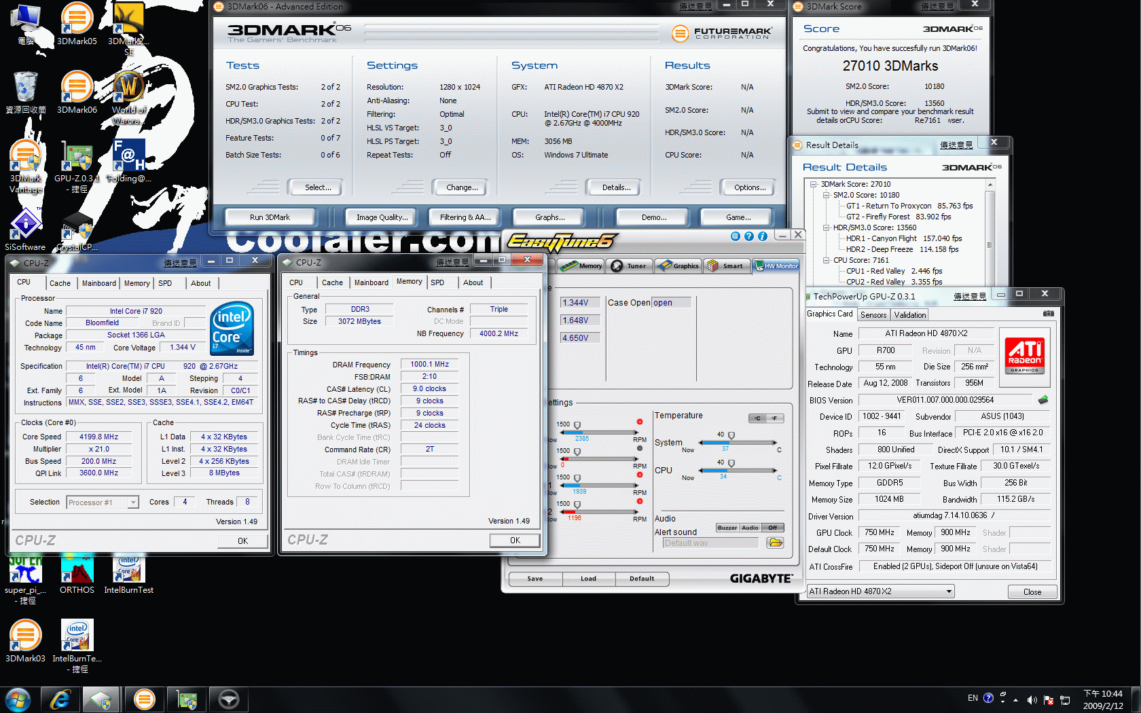Open Internet Explorer from the taskbar

60,699
